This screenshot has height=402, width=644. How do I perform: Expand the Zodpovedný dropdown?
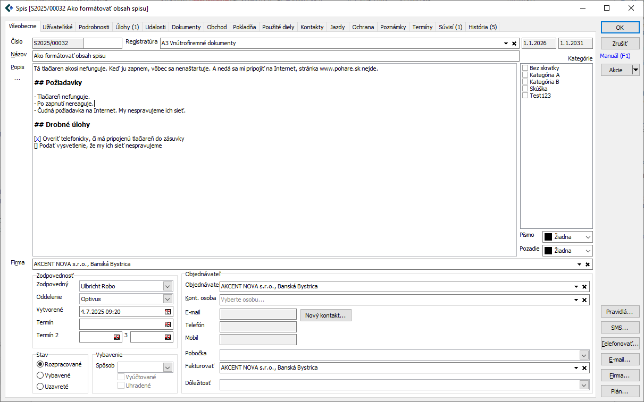tap(168, 286)
